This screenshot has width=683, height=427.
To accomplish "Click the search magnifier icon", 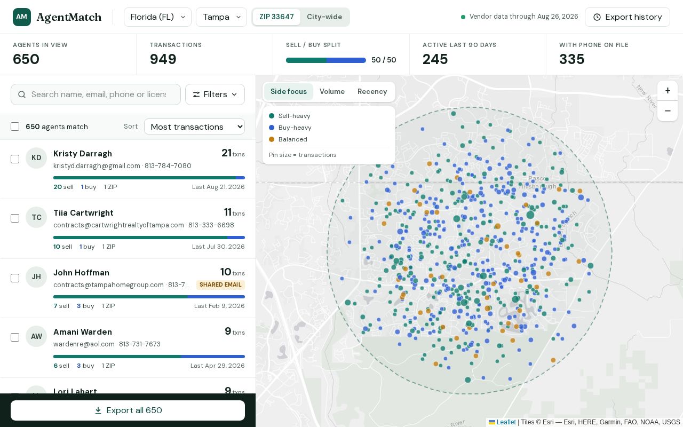I will point(22,94).
